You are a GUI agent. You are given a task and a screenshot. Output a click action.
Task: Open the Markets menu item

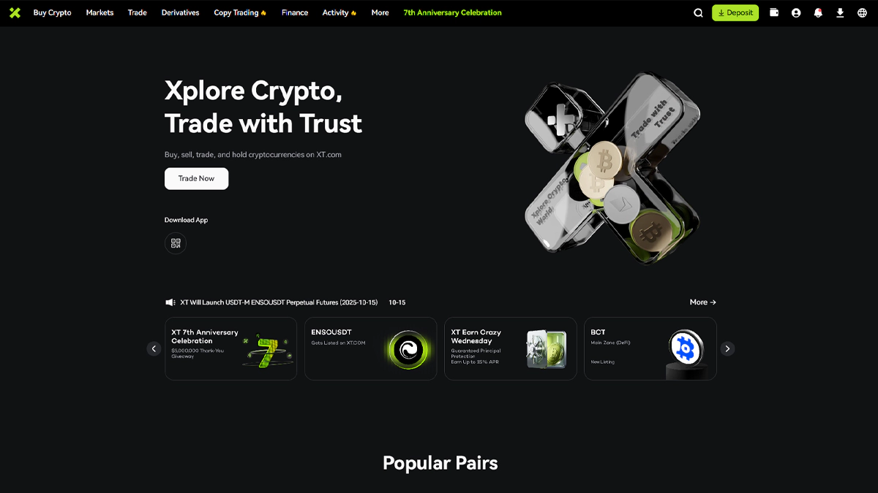tap(100, 12)
